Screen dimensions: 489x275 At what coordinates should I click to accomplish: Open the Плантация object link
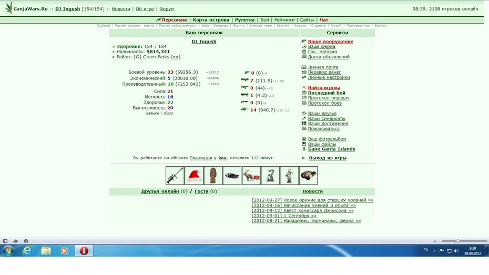click(x=200, y=158)
